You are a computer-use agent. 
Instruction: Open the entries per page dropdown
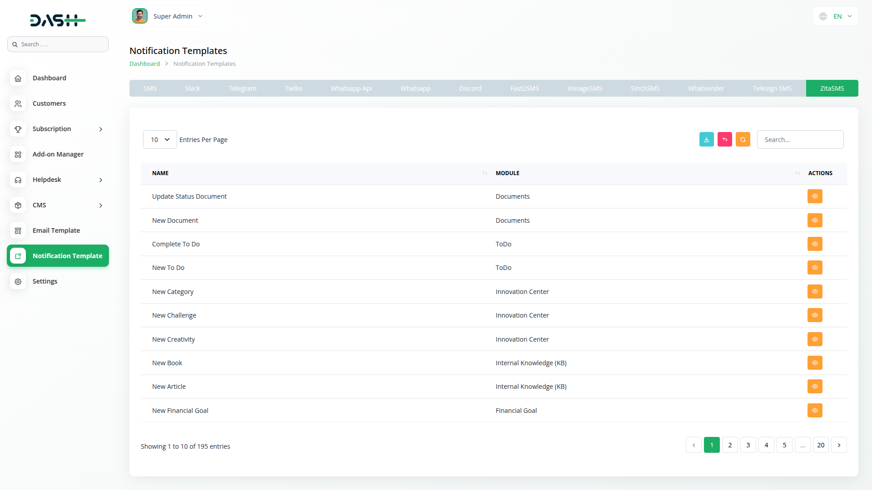click(x=160, y=140)
